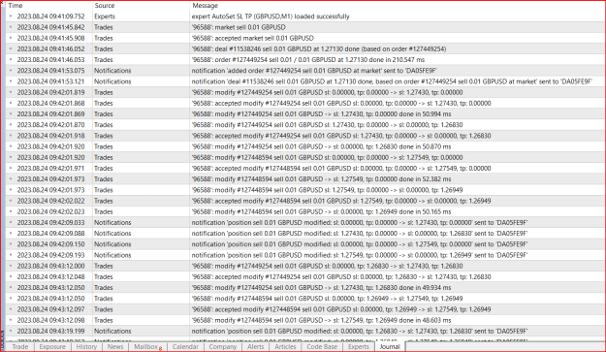Screen dimensions: 606x352
Task: Select the row "done in 50.165 ms"
Action: click(x=305, y=211)
